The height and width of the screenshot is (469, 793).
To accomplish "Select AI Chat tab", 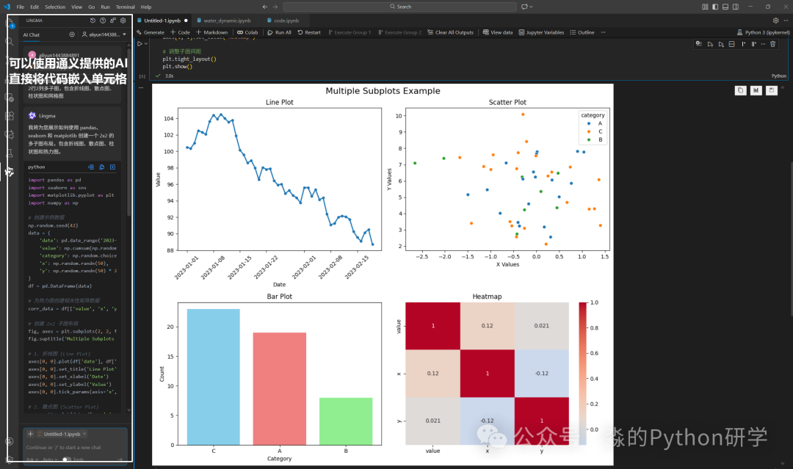I will click(x=32, y=35).
